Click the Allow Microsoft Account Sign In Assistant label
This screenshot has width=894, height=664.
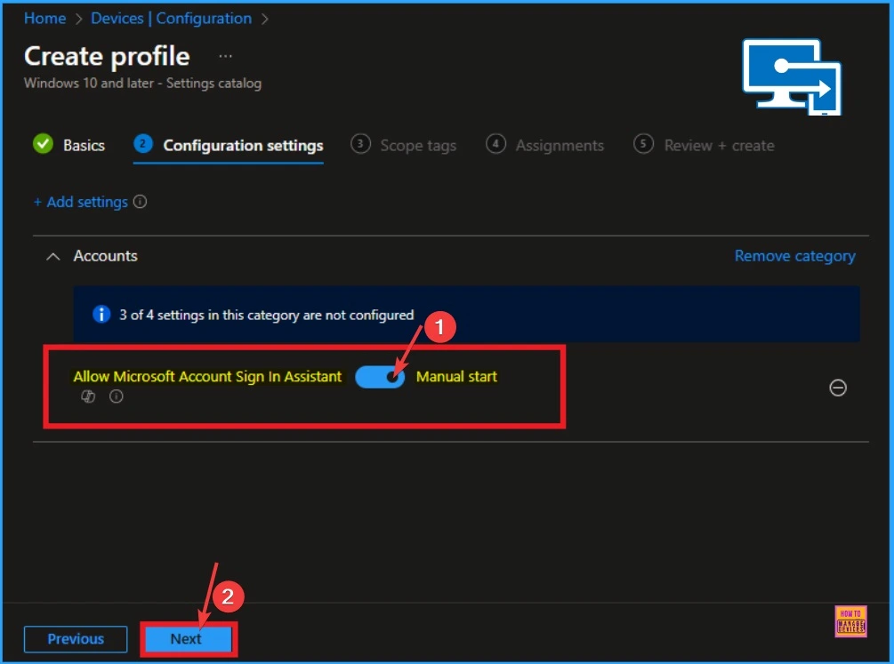[207, 376]
